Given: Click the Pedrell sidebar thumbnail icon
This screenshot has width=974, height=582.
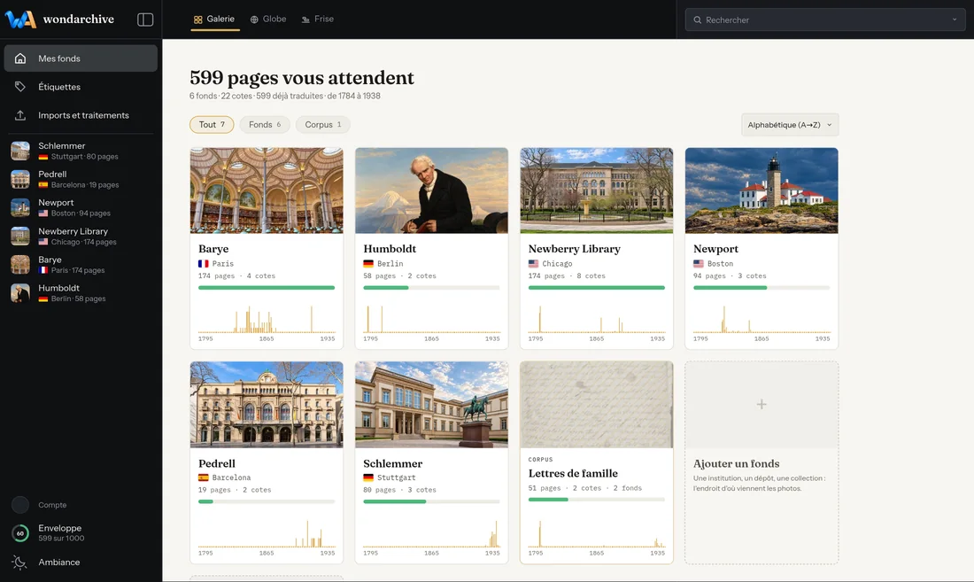Looking at the screenshot, I should (x=20, y=179).
